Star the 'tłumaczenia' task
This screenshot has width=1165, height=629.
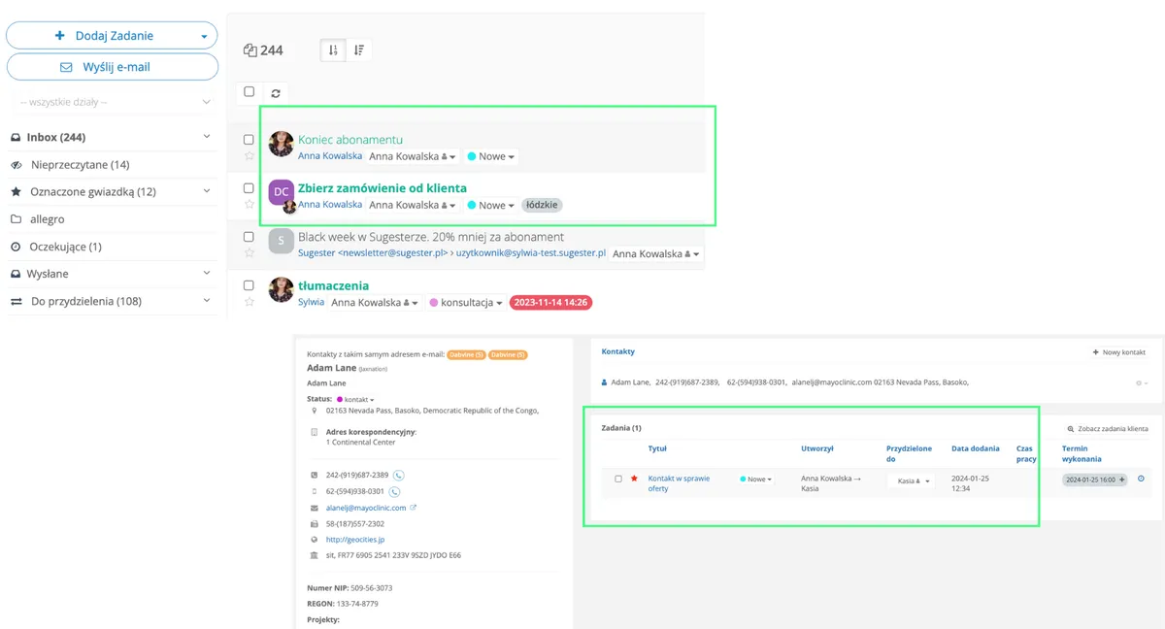(x=250, y=302)
